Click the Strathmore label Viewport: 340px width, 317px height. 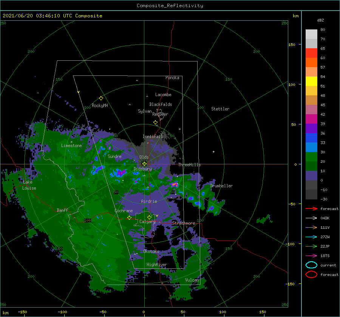pyautogui.click(x=184, y=223)
